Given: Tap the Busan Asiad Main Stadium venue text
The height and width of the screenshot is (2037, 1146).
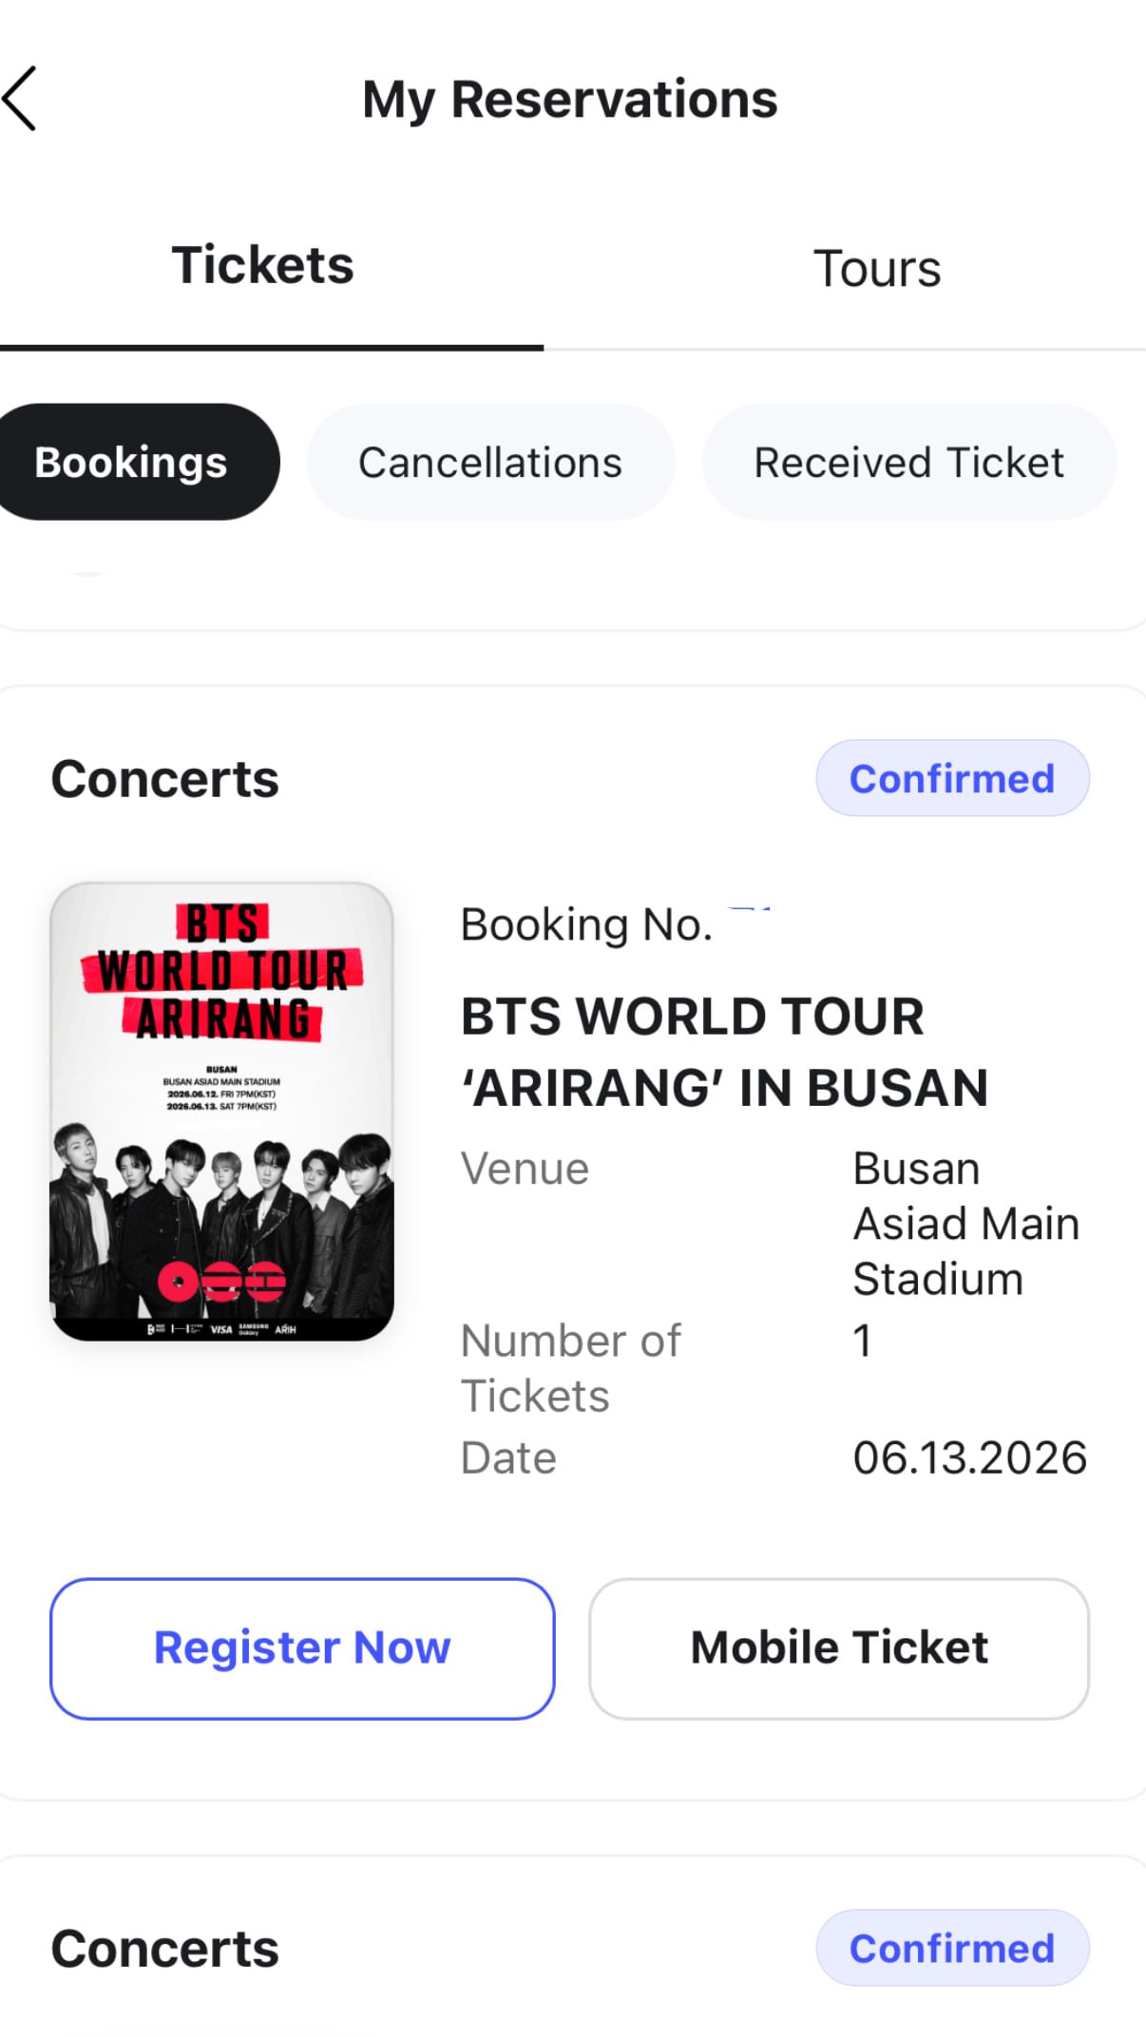Looking at the screenshot, I should (966, 1224).
